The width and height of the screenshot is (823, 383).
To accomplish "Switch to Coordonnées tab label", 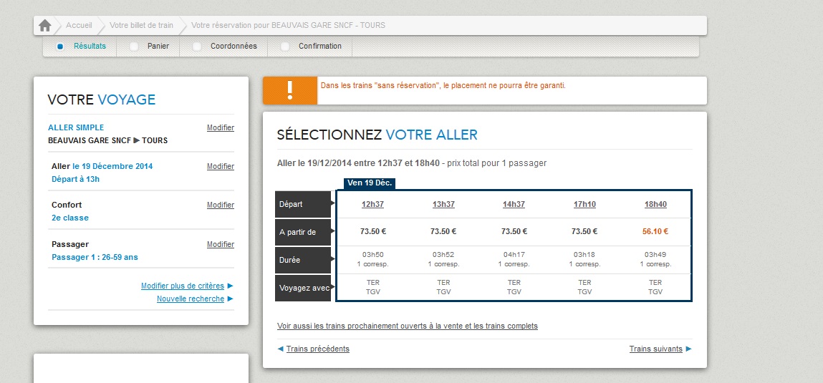I will pyautogui.click(x=234, y=46).
